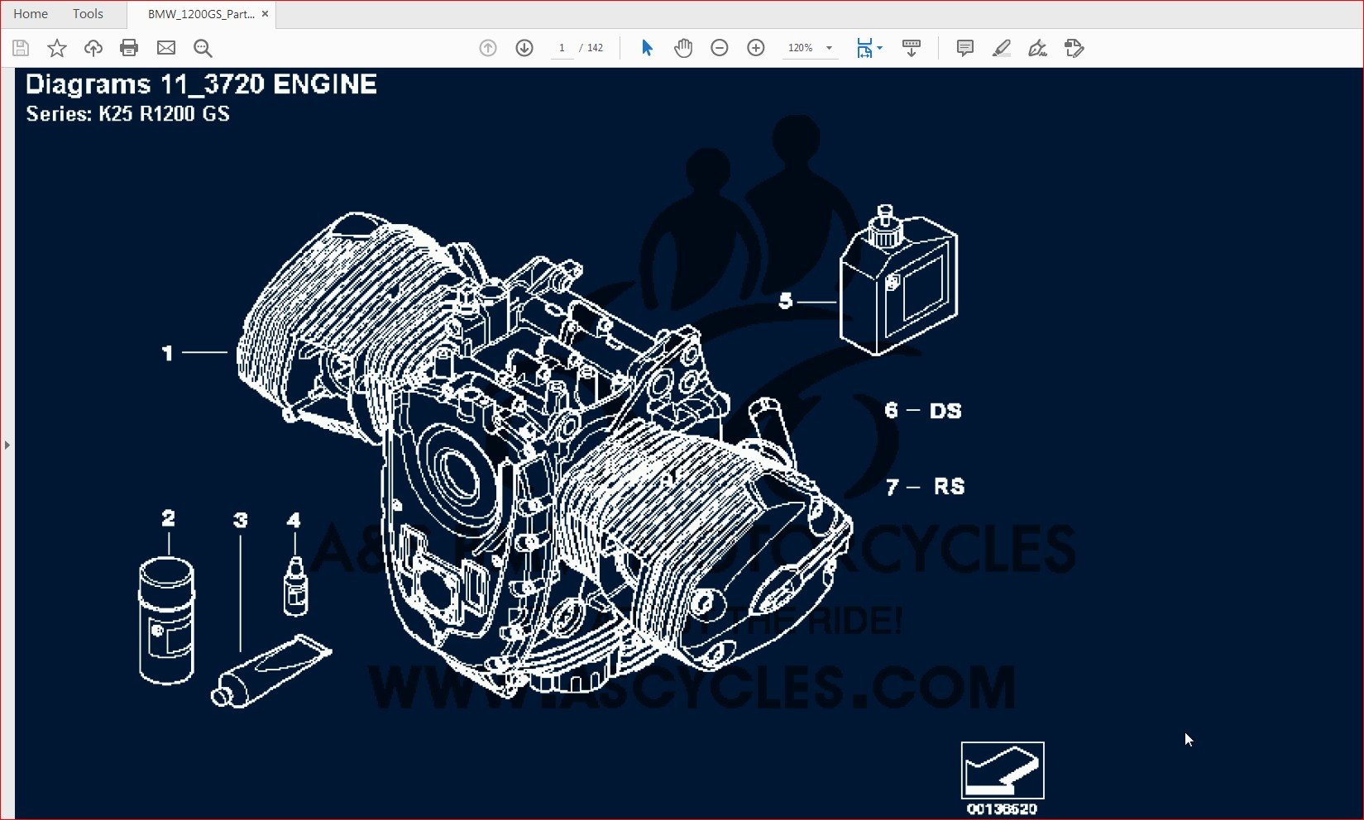Viewport: 1364px width, 820px height.
Task: Click 'Series: K25 R1200 GS' text
Action: tap(127, 114)
